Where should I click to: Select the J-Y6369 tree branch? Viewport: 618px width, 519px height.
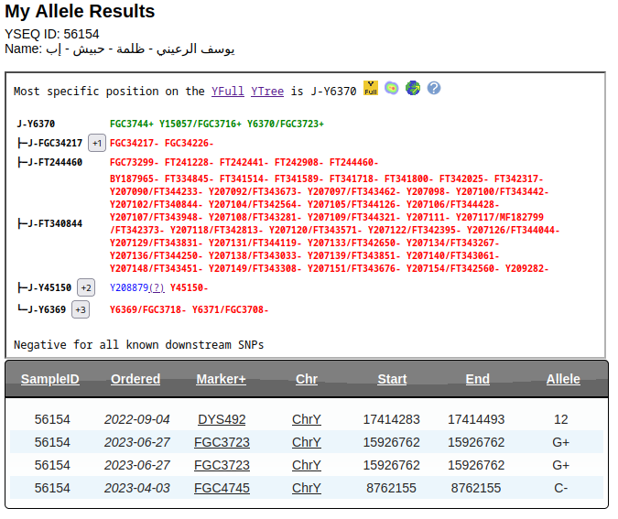[x=47, y=309]
